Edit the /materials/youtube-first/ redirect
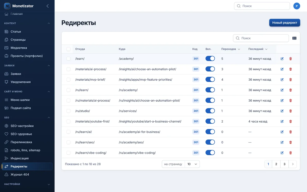 coord(282,121)
